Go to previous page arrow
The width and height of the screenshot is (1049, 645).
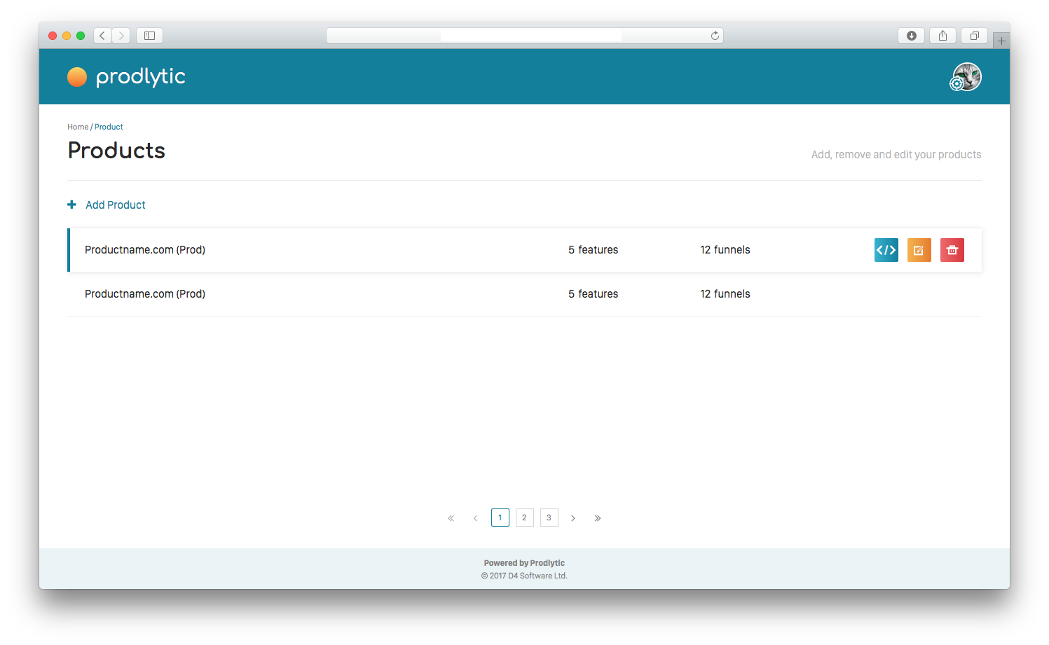pos(475,518)
